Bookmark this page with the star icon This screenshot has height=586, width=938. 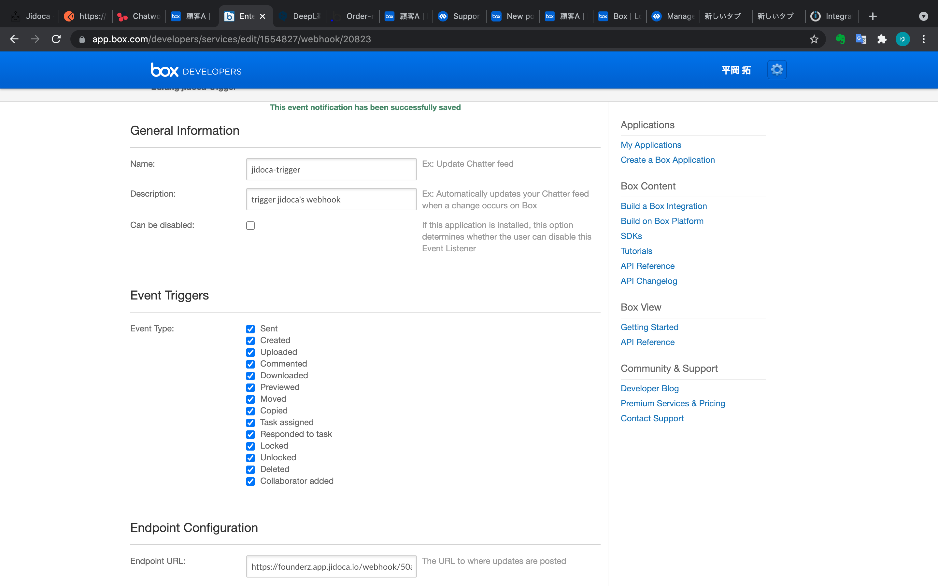[x=814, y=39]
